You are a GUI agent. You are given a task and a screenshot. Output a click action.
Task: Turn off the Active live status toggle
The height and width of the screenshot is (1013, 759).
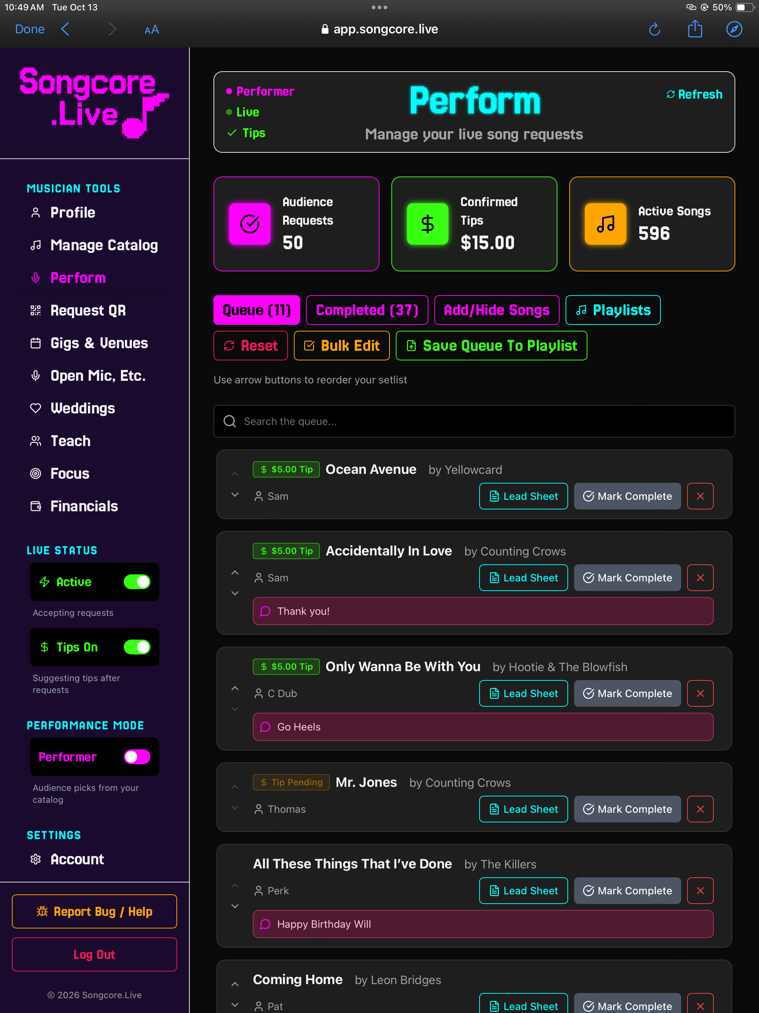137,582
